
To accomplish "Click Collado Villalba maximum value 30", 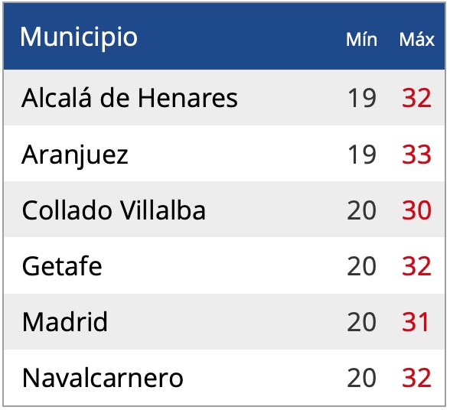I will [416, 210].
